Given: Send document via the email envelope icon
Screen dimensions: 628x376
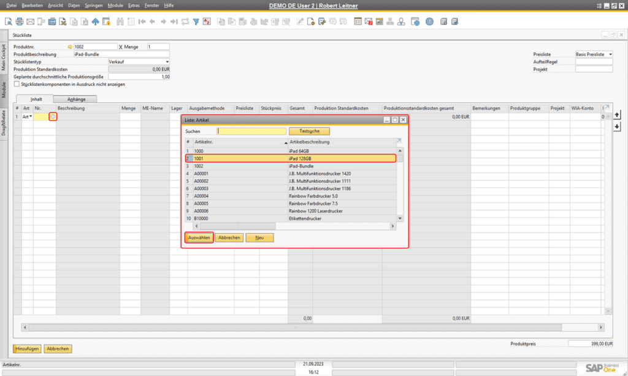Looking at the screenshot, I should (30, 21).
